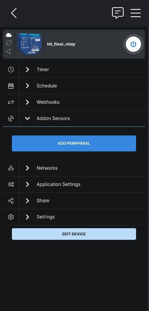Viewport: 149px width, 311px height.
Task: Open the Schedule menu entry
Action: point(74,86)
